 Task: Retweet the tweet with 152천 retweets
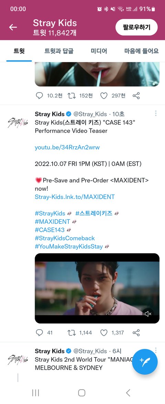[72, 96]
